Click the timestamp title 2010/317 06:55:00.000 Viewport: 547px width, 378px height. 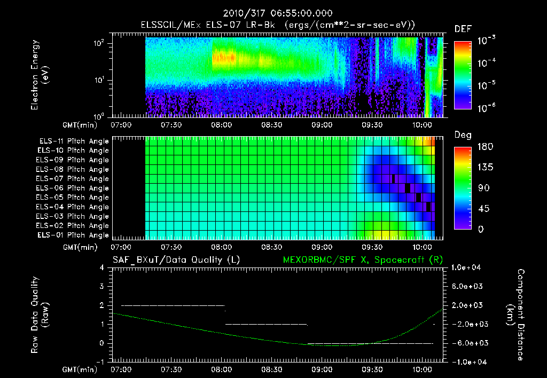[x=278, y=13]
